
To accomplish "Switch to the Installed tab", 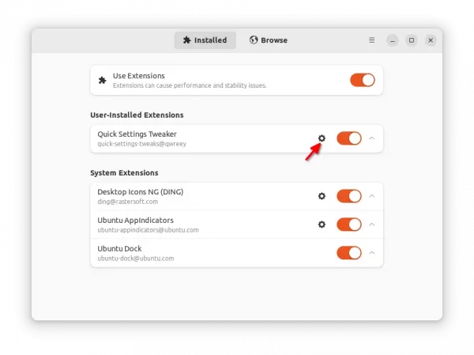I will 205,40.
